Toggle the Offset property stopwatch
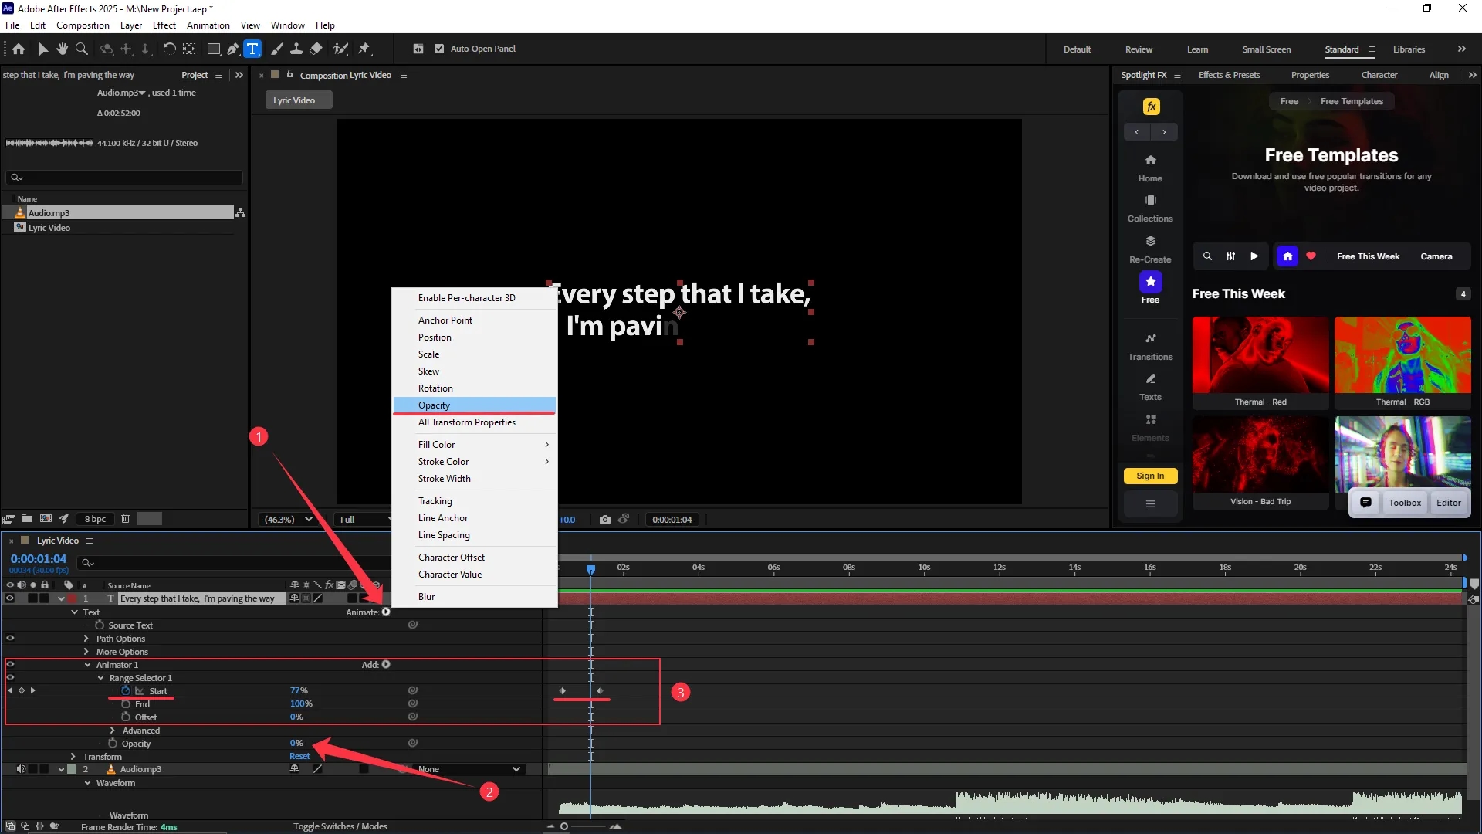This screenshot has height=834, width=1482. [x=126, y=717]
